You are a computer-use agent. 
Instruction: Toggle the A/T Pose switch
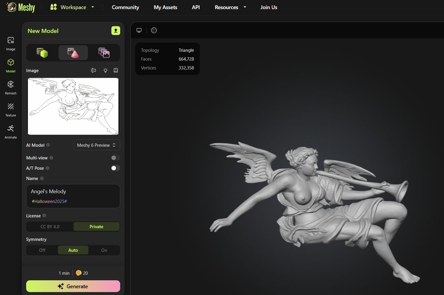(115, 168)
